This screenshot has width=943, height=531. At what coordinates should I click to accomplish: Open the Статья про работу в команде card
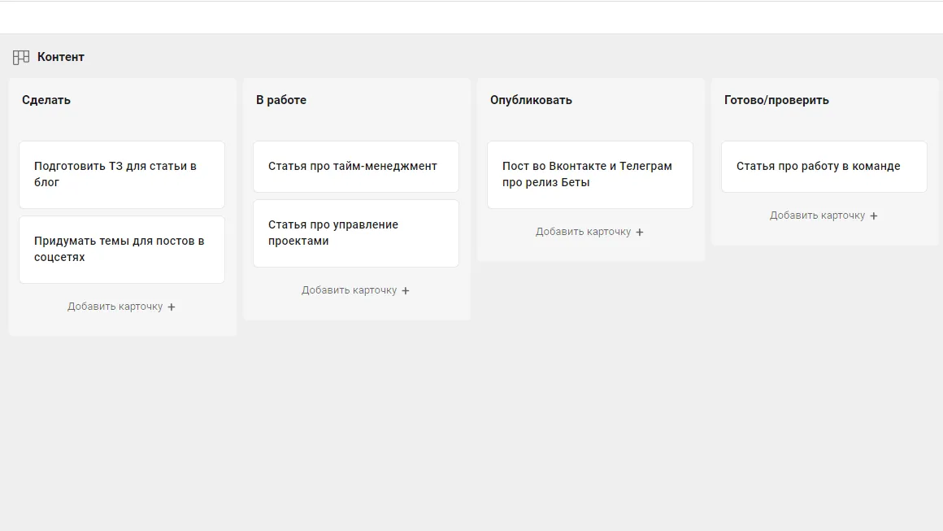tap(823, 166)
